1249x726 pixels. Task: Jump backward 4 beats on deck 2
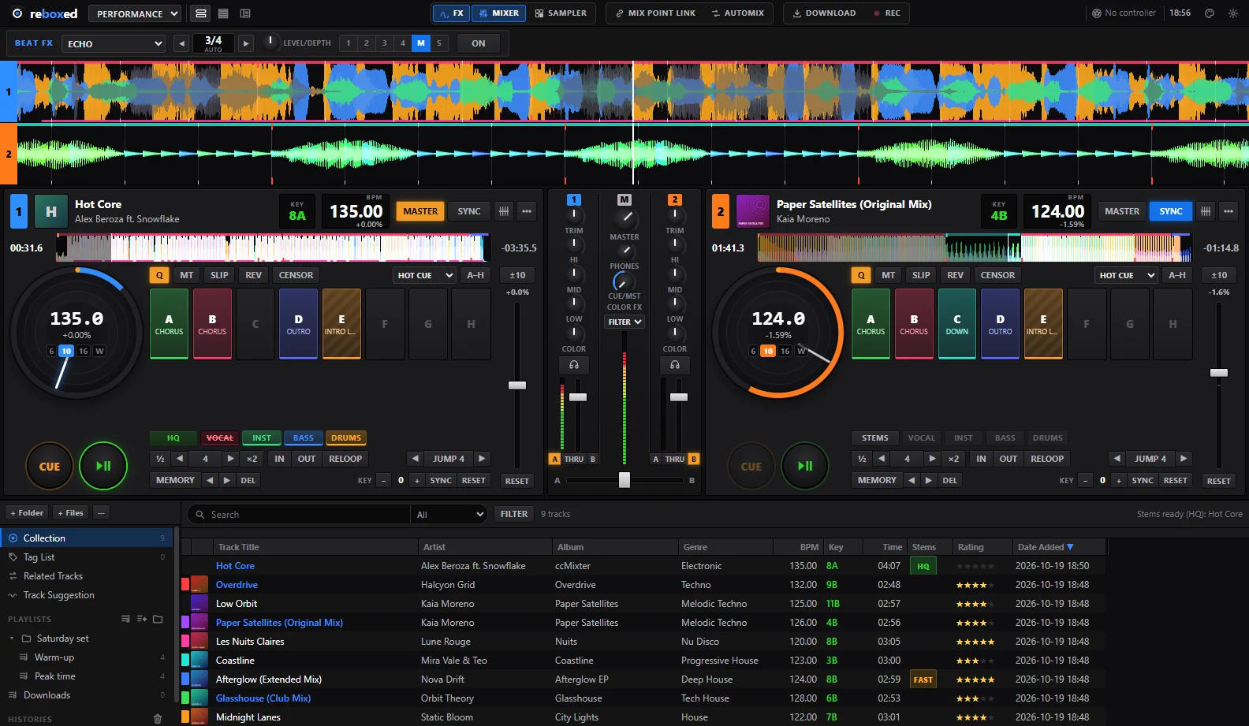click(1116, 459)
